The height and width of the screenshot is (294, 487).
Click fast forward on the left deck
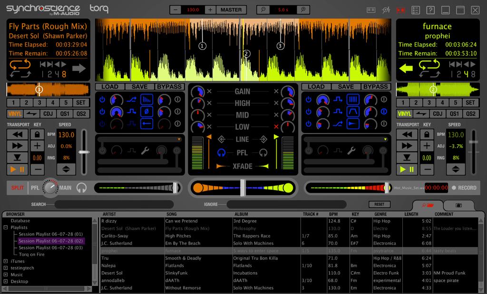[x=18, y=146]
